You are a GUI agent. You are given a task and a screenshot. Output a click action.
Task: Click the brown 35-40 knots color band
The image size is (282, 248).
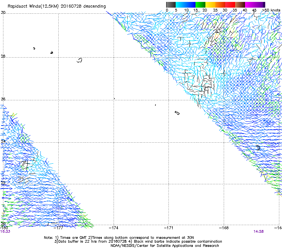pyautogui.click(x=240, y=5)
